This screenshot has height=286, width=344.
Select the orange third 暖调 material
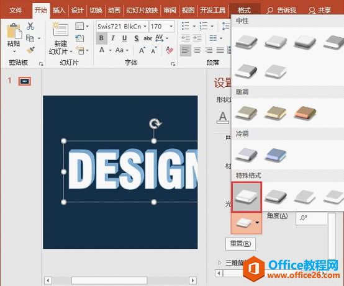tap(305, 112)
